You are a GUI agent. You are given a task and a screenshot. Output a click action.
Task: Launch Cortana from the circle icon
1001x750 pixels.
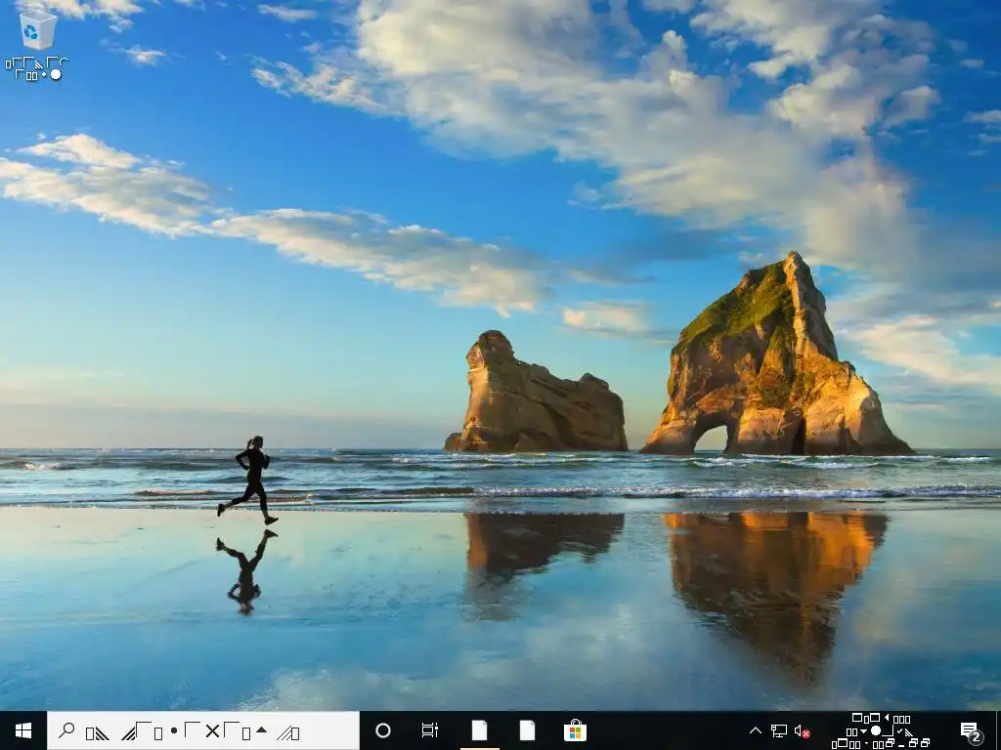pyautogui.click(x=382, y=730)
